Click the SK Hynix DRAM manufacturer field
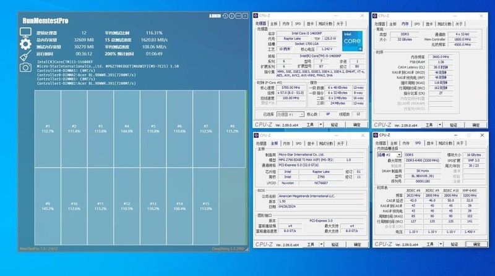The image size is (495, 276). click(x=423, y=171)
